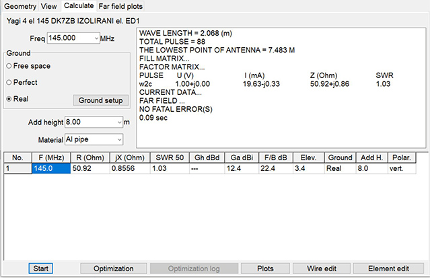Image resolution: width=430 pixels, height=278 pixels.
Task: Open the Optimization dialog
Action: [113, 269]
